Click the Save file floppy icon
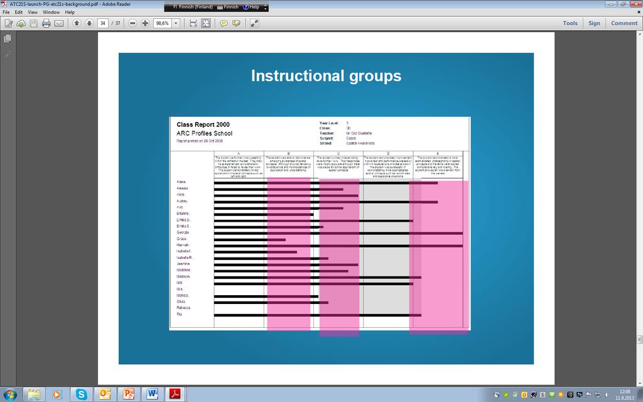 pyautogui.click(x=34, y=23)
